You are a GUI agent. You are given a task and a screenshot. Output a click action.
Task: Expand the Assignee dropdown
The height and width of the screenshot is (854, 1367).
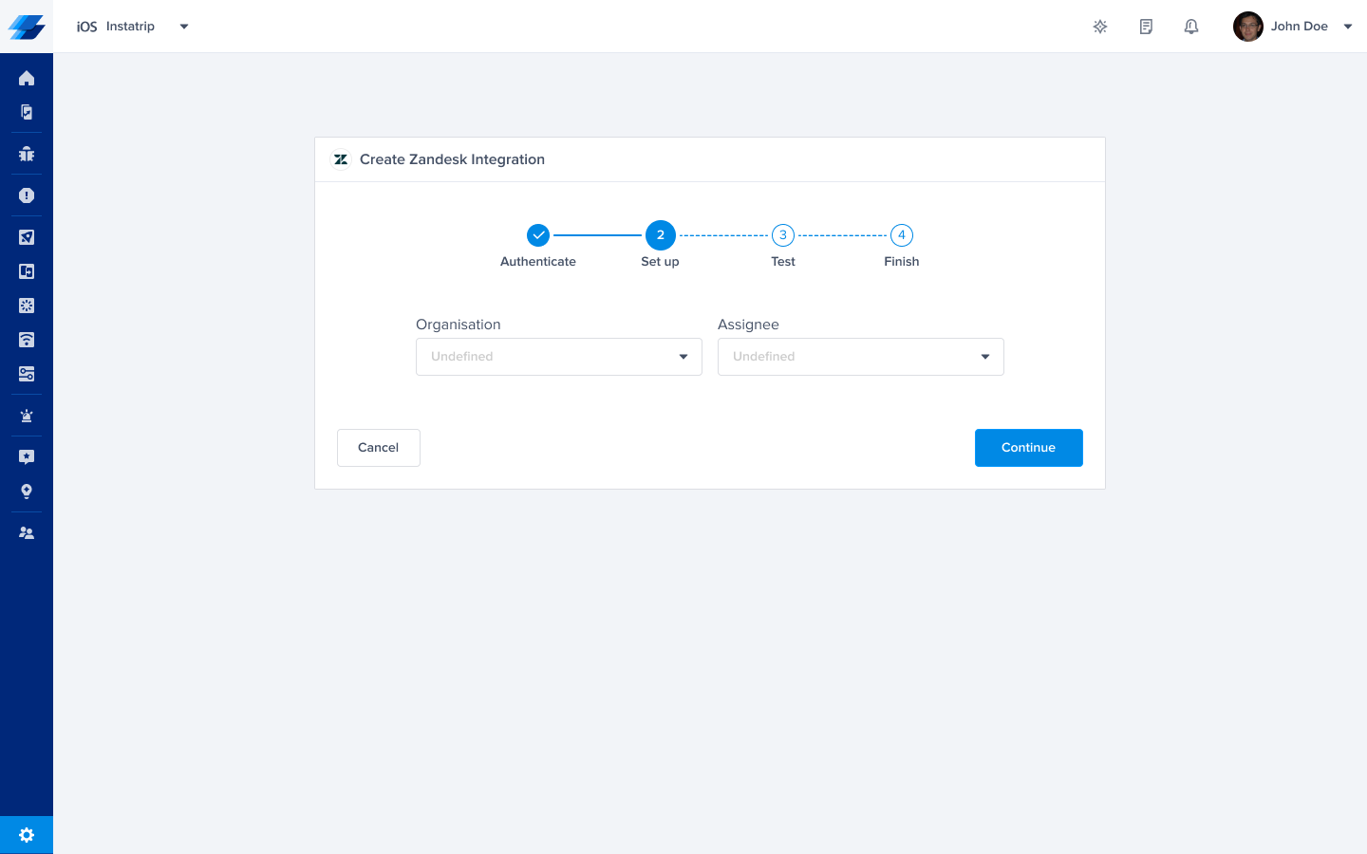(x=860, y=357)
